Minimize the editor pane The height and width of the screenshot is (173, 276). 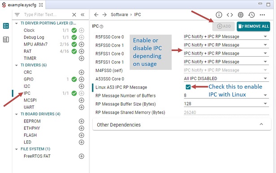coord(260,4)
